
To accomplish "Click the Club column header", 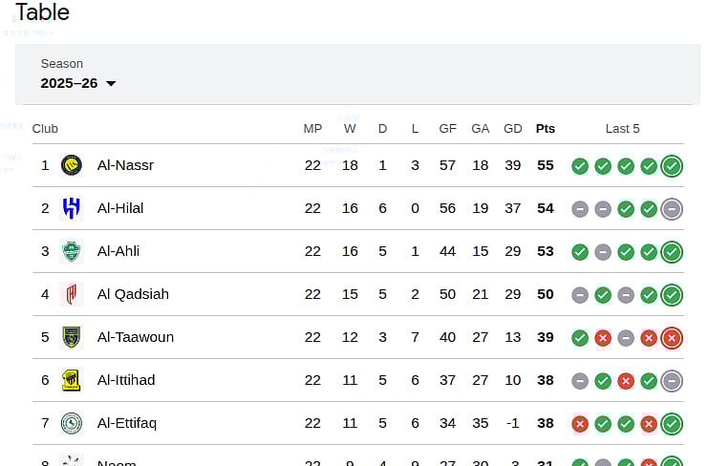I will tap(45, 129).
